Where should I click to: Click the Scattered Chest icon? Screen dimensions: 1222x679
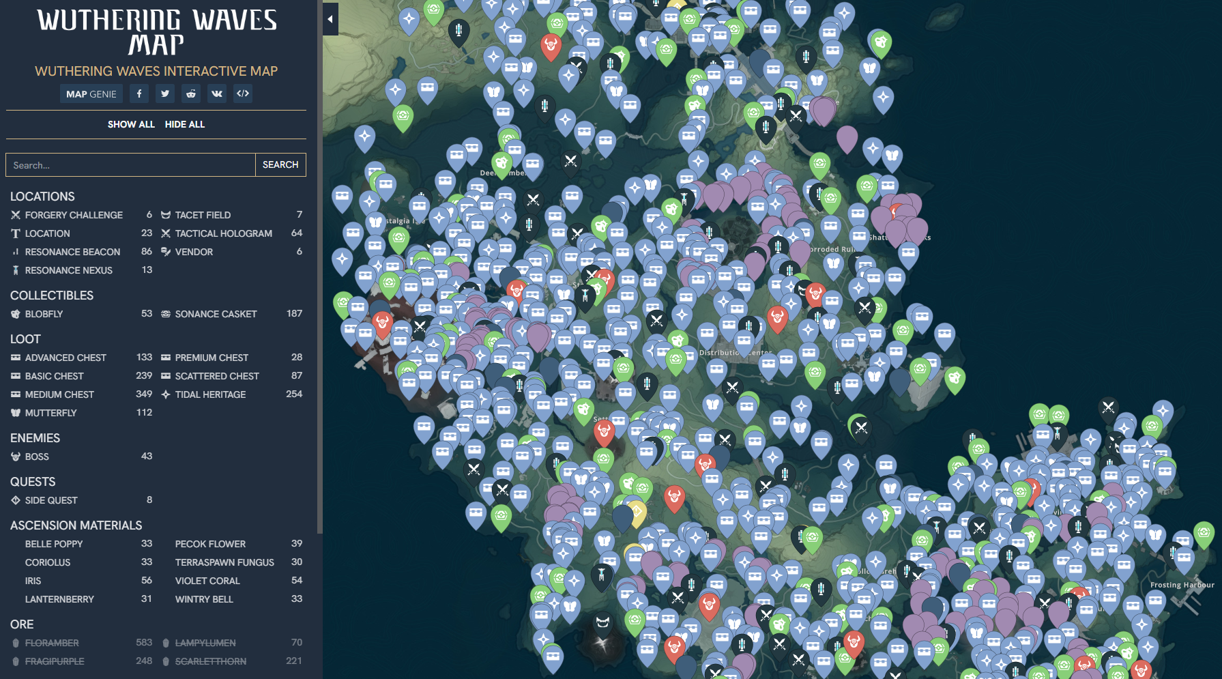(166, 376)
